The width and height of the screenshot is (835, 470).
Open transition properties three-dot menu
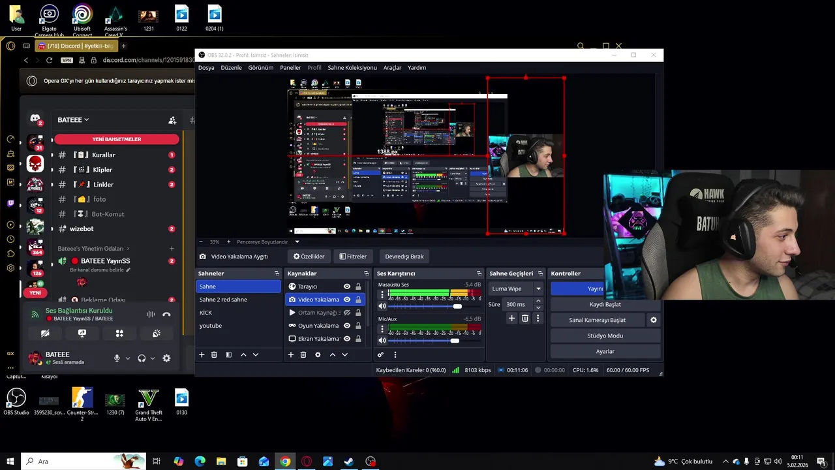coord(538,318)
